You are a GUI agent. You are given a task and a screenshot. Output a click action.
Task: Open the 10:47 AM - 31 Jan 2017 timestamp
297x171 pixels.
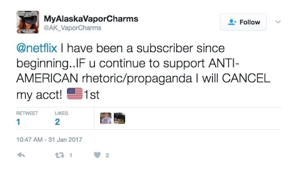pos(49,140)
